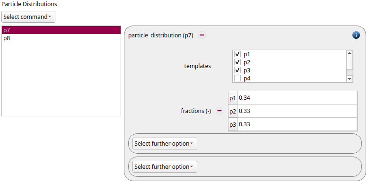Select p7 in the distributions list
Viewport: 368px width, 183px height.
point(61,30)
